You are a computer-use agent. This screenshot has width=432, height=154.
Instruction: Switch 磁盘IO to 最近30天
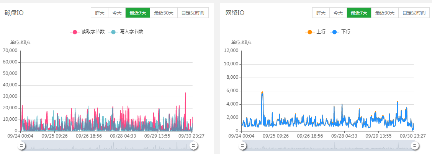coord(164,13)
